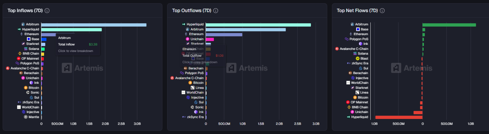Click the red Hyperliquid bar in Net Flows

point(399,117)
